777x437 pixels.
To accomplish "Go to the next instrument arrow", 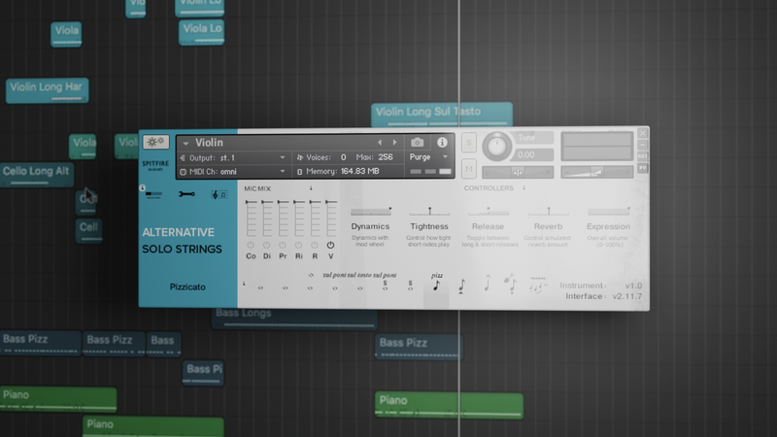I will (x=394, y=143).
